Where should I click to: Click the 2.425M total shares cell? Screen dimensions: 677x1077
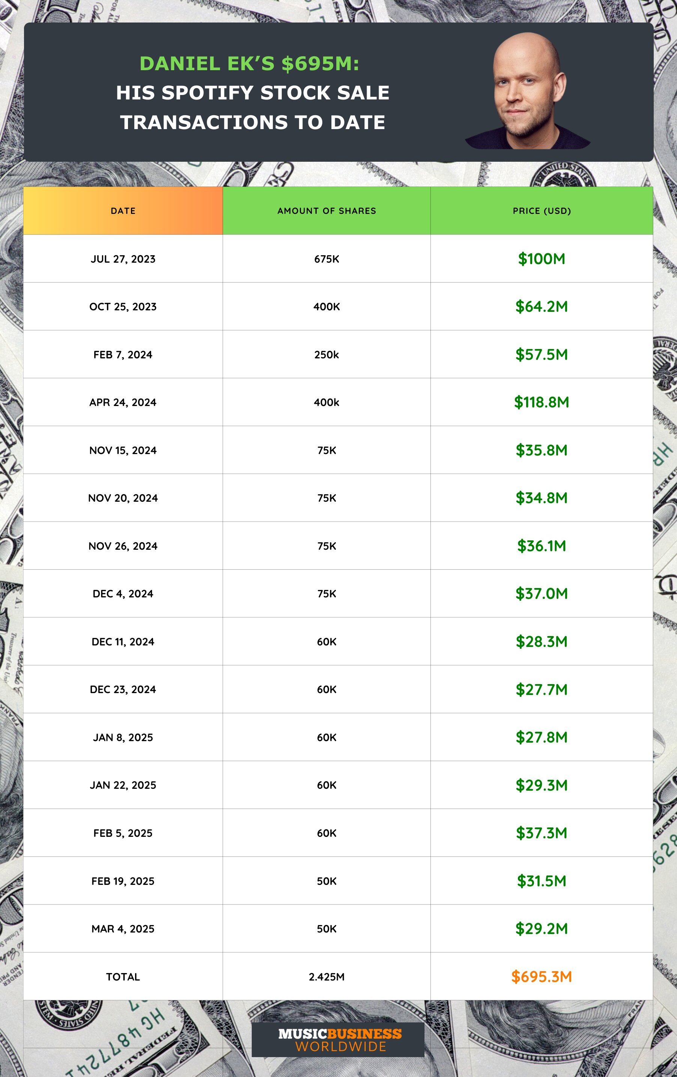[x=326, y=977]
